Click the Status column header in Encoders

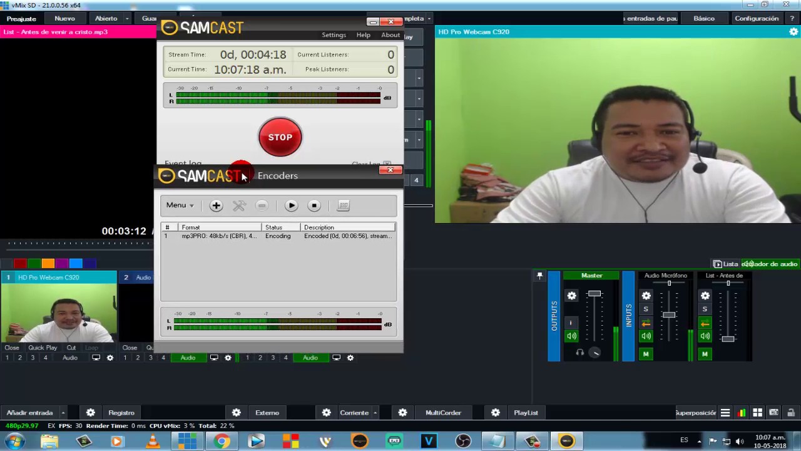point(281,227)
